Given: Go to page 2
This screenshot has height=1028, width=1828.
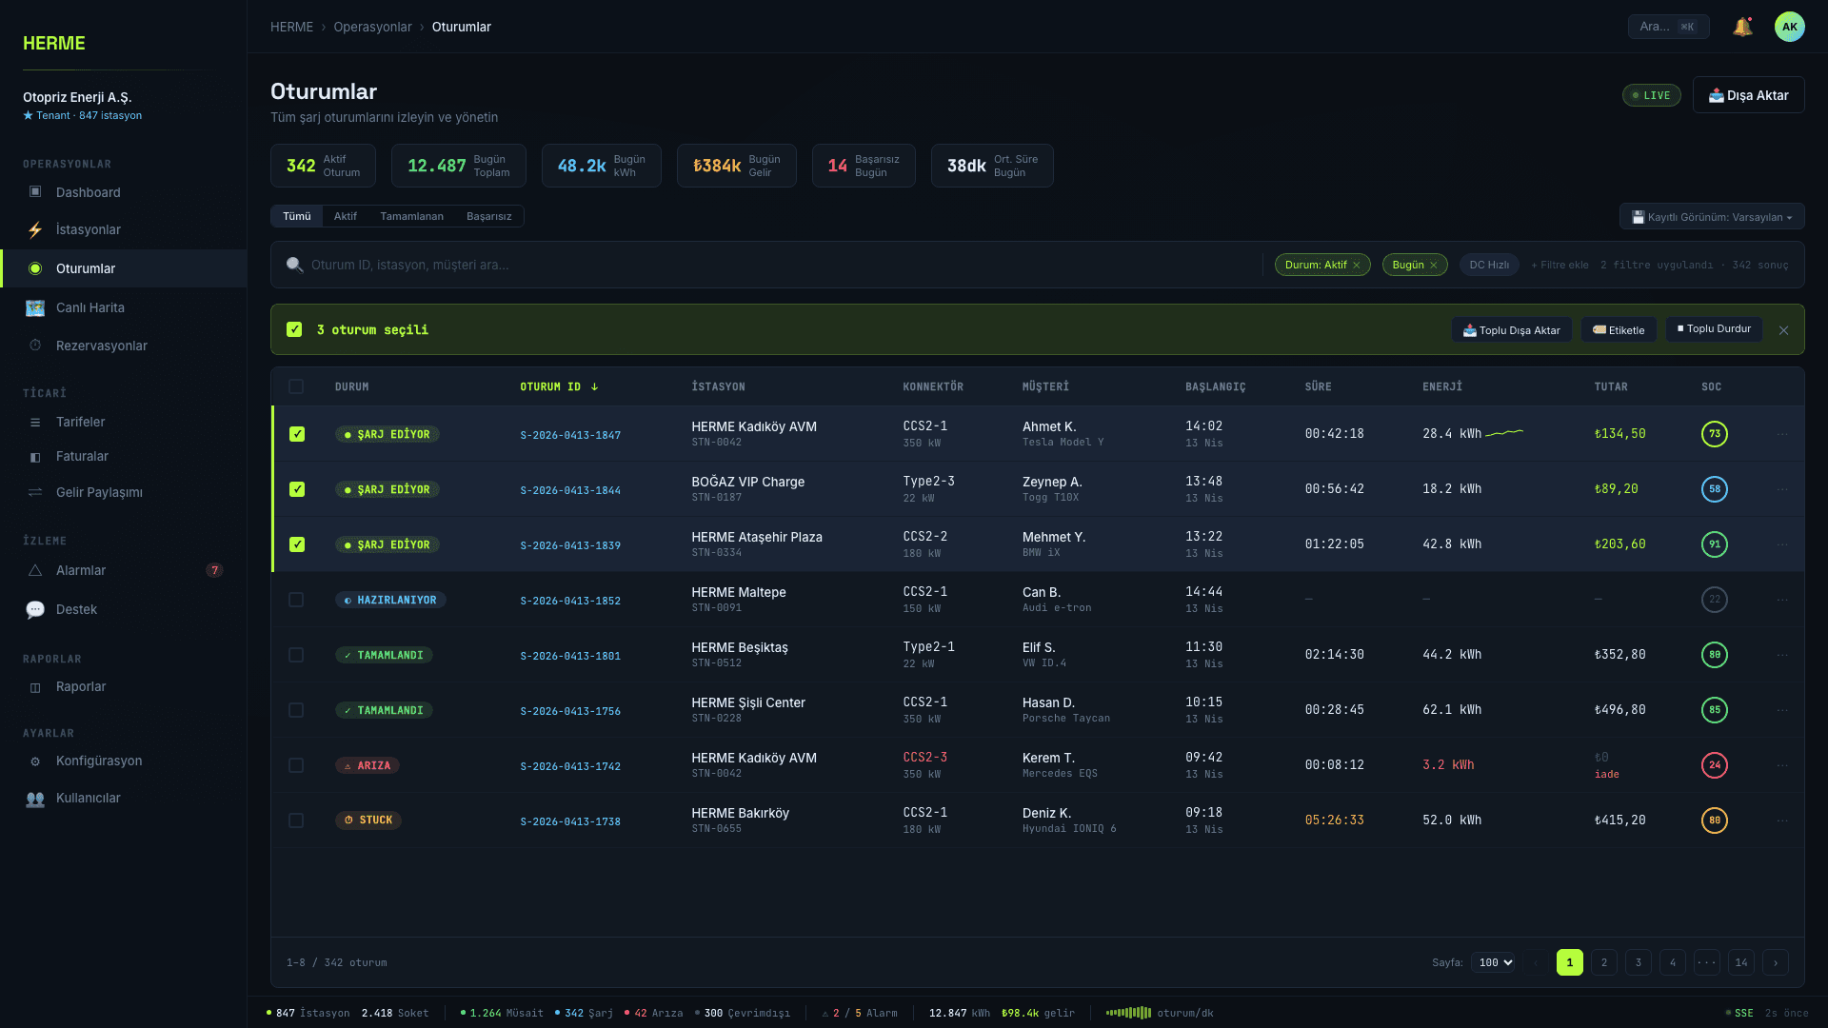Looking at the screenshot, I should click(1603, 962).
